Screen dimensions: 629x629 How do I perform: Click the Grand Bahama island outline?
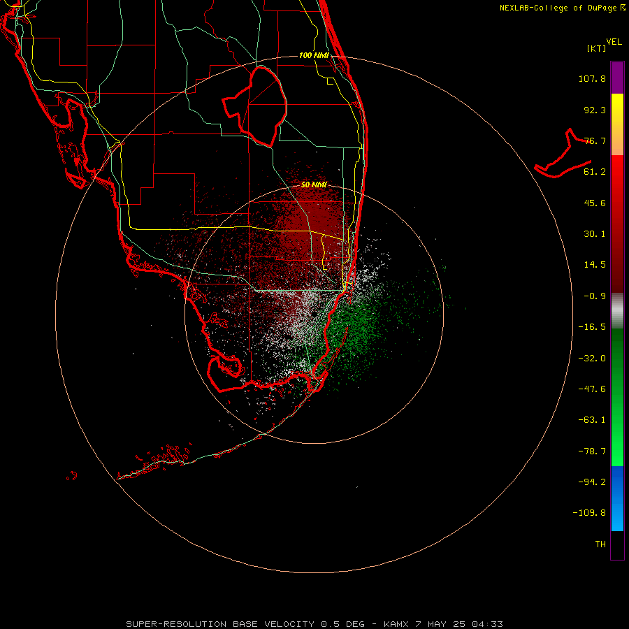pos(563,154)
